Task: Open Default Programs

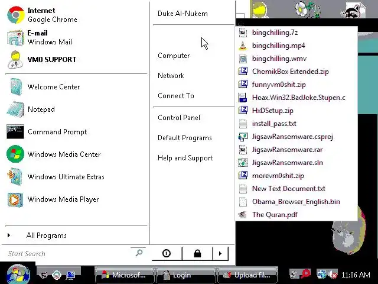Action: pos(185,138)
